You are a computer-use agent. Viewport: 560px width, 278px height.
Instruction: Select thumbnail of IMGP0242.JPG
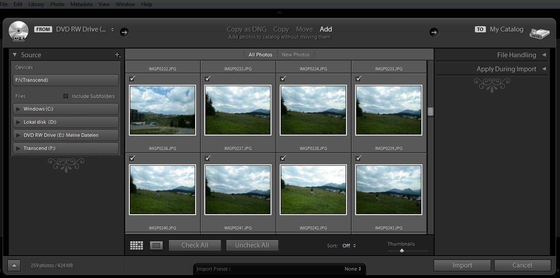click(314, 190)
